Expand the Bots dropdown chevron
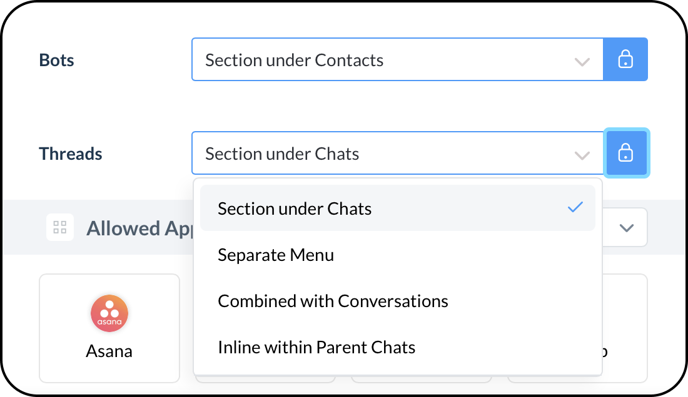The image size is (688, 397). tap(582, 61)
